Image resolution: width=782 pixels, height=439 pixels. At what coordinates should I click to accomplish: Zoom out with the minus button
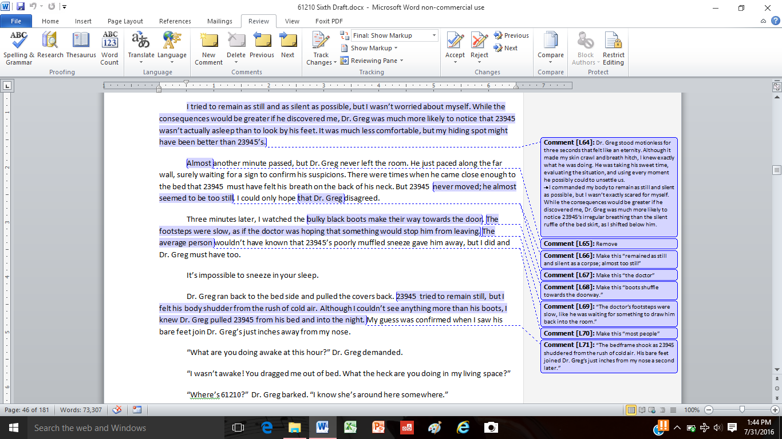(708, 410)
